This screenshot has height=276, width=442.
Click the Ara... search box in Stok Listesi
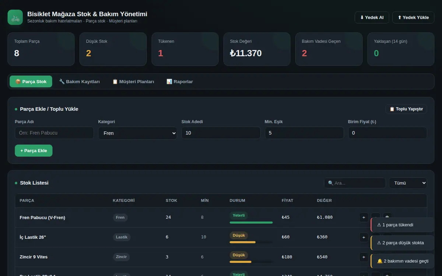pos(355,183)
